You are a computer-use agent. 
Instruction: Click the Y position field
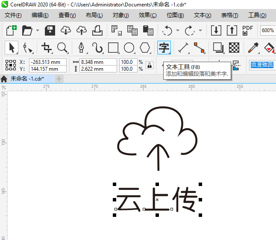[48, 69]
